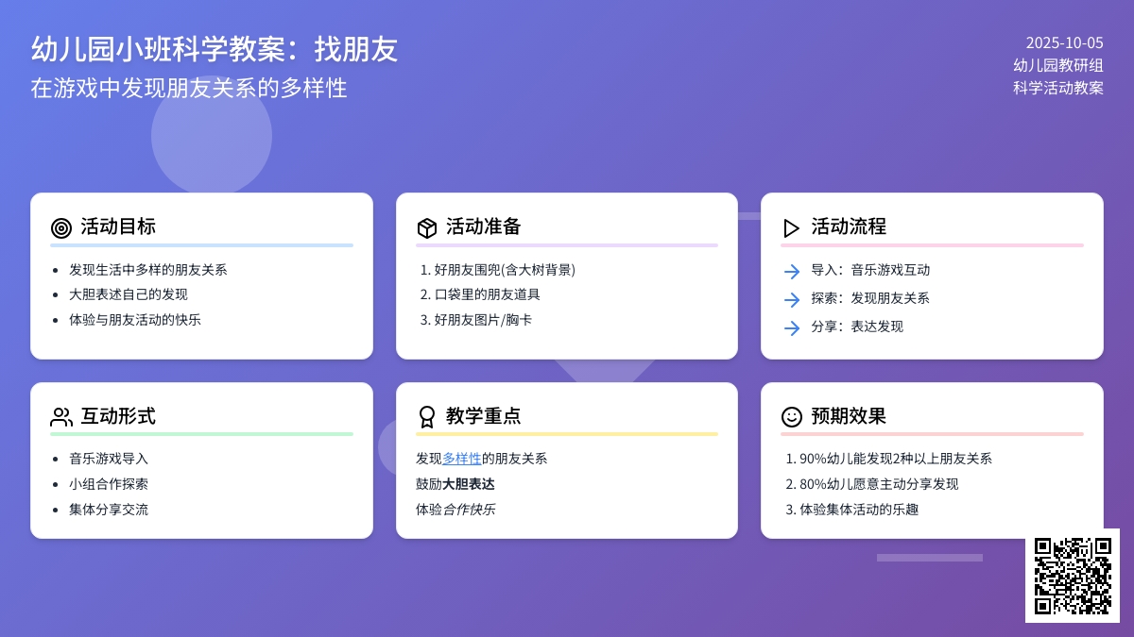Click list item 小组合作探索
Image resolution: width=1134 pixels, height=637 pixels.
(x=109, y=484)
